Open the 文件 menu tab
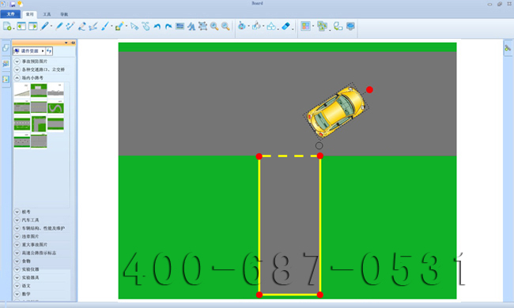The width and height of the screenshot is (514, 308). point(10,14)
